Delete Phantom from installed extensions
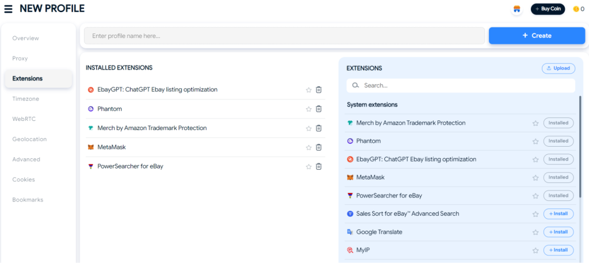Image resolution: width=589 pixels, height=263 pixels. coord(319,109)
